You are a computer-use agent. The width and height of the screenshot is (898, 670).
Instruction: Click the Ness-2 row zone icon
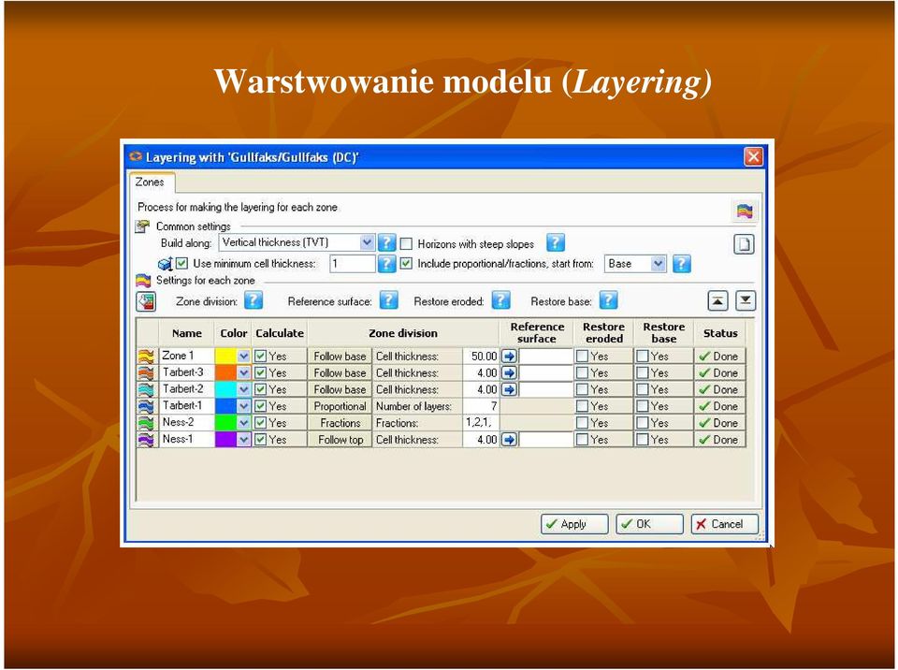[147, 423]
